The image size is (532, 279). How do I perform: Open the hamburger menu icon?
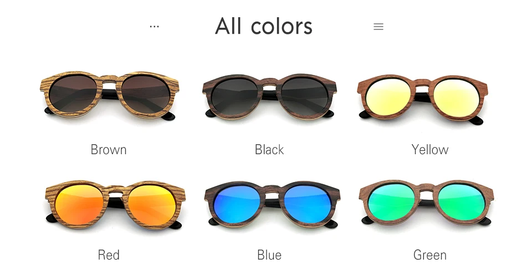tap(378, 27)
